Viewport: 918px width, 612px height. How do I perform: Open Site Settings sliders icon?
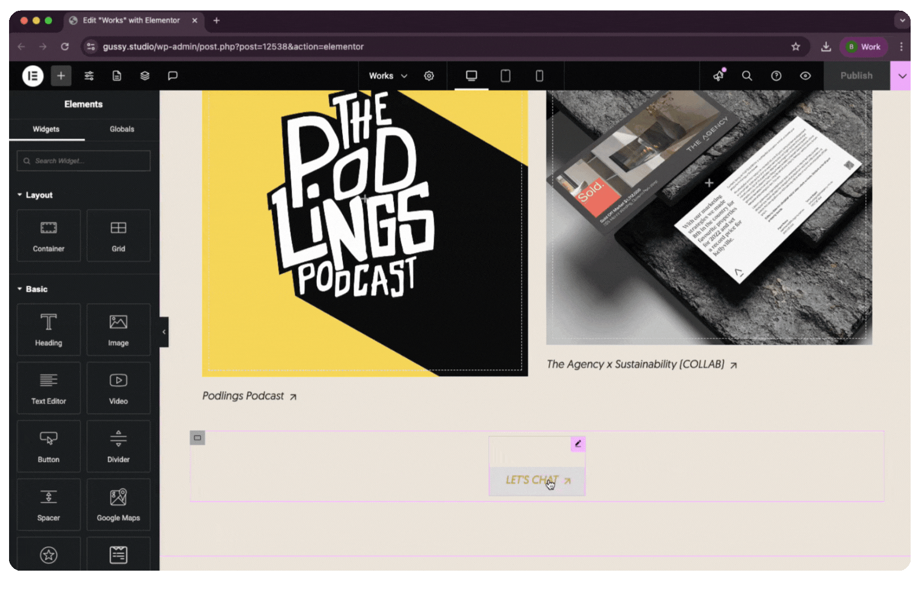point(89,76)
